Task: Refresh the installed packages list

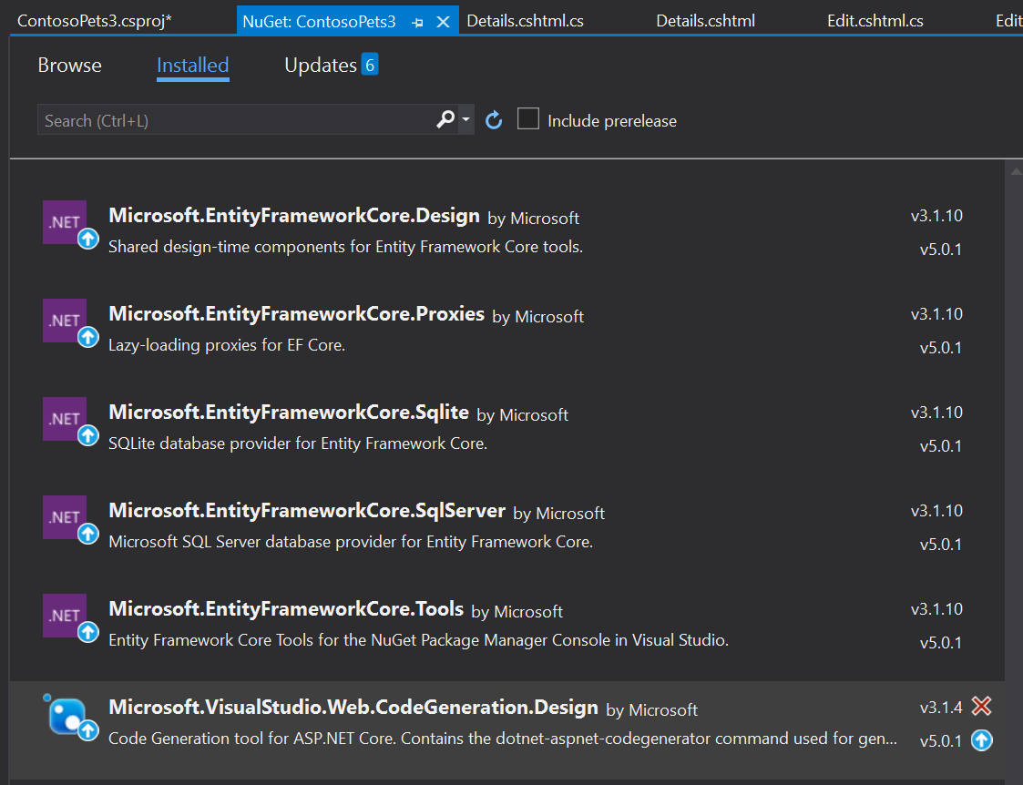Action: pyautogui.click(x=494, y=120)
